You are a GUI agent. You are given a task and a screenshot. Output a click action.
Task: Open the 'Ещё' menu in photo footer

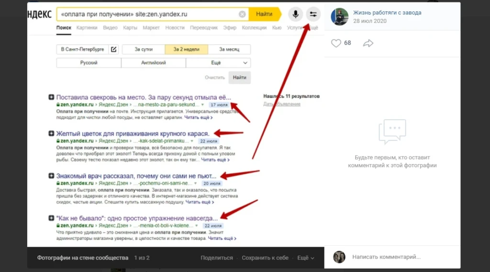[x=306, y=258]
